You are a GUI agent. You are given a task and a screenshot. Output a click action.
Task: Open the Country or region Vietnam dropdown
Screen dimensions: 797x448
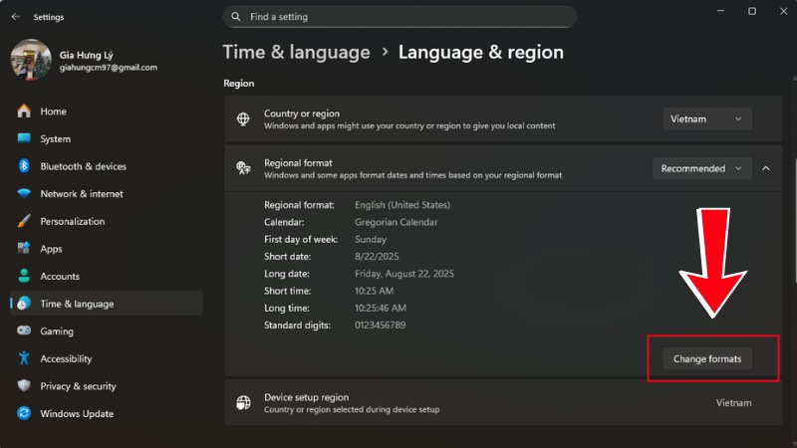[x=706, y=118]
